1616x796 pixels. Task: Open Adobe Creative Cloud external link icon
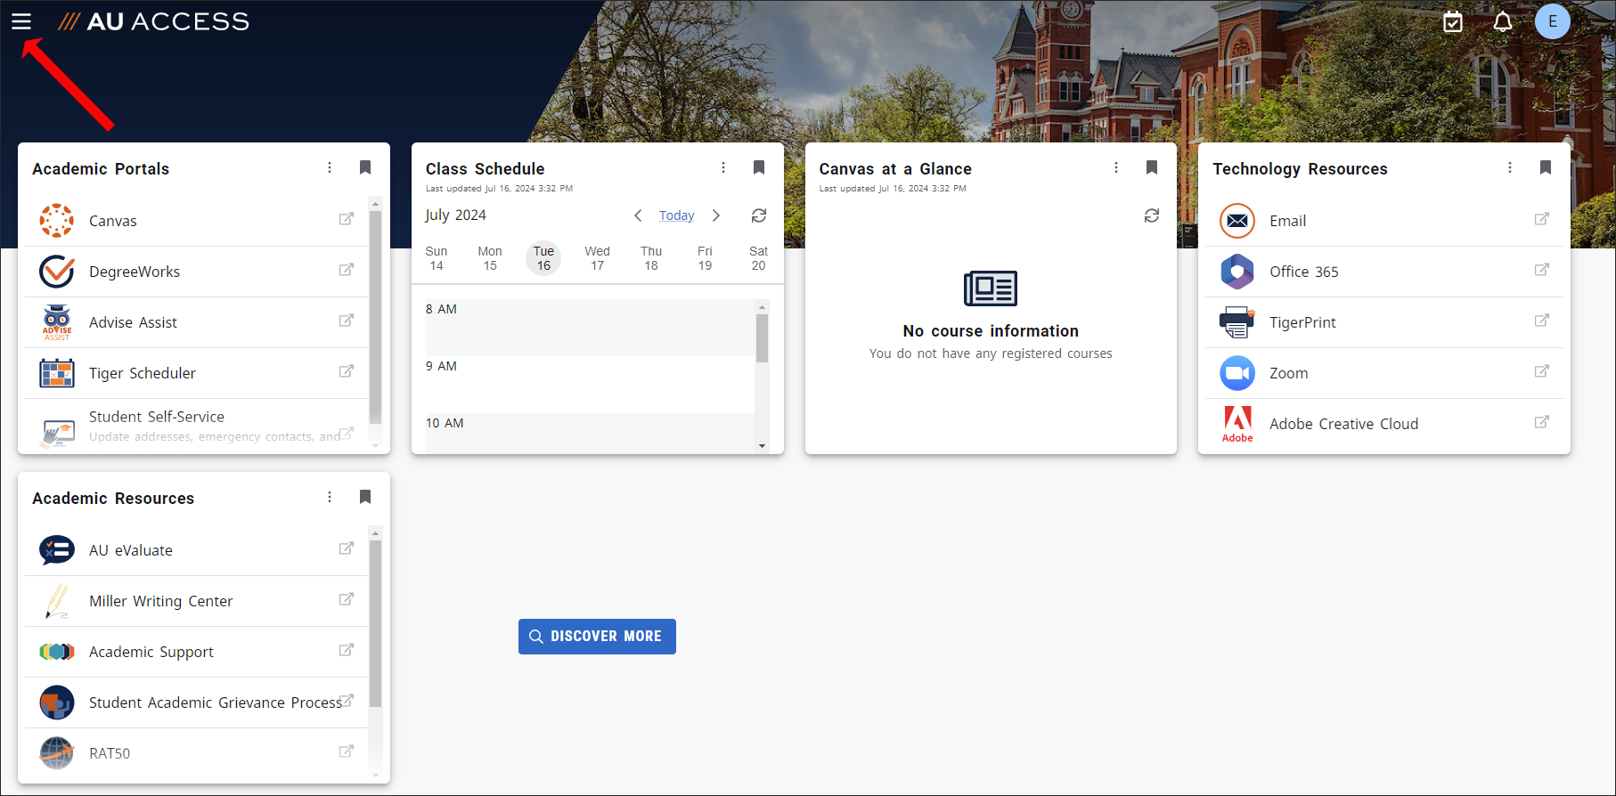(x=1542, y=422)
